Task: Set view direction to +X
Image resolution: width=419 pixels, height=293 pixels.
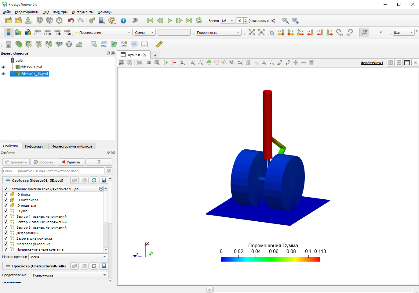Action: pos(281,32)
